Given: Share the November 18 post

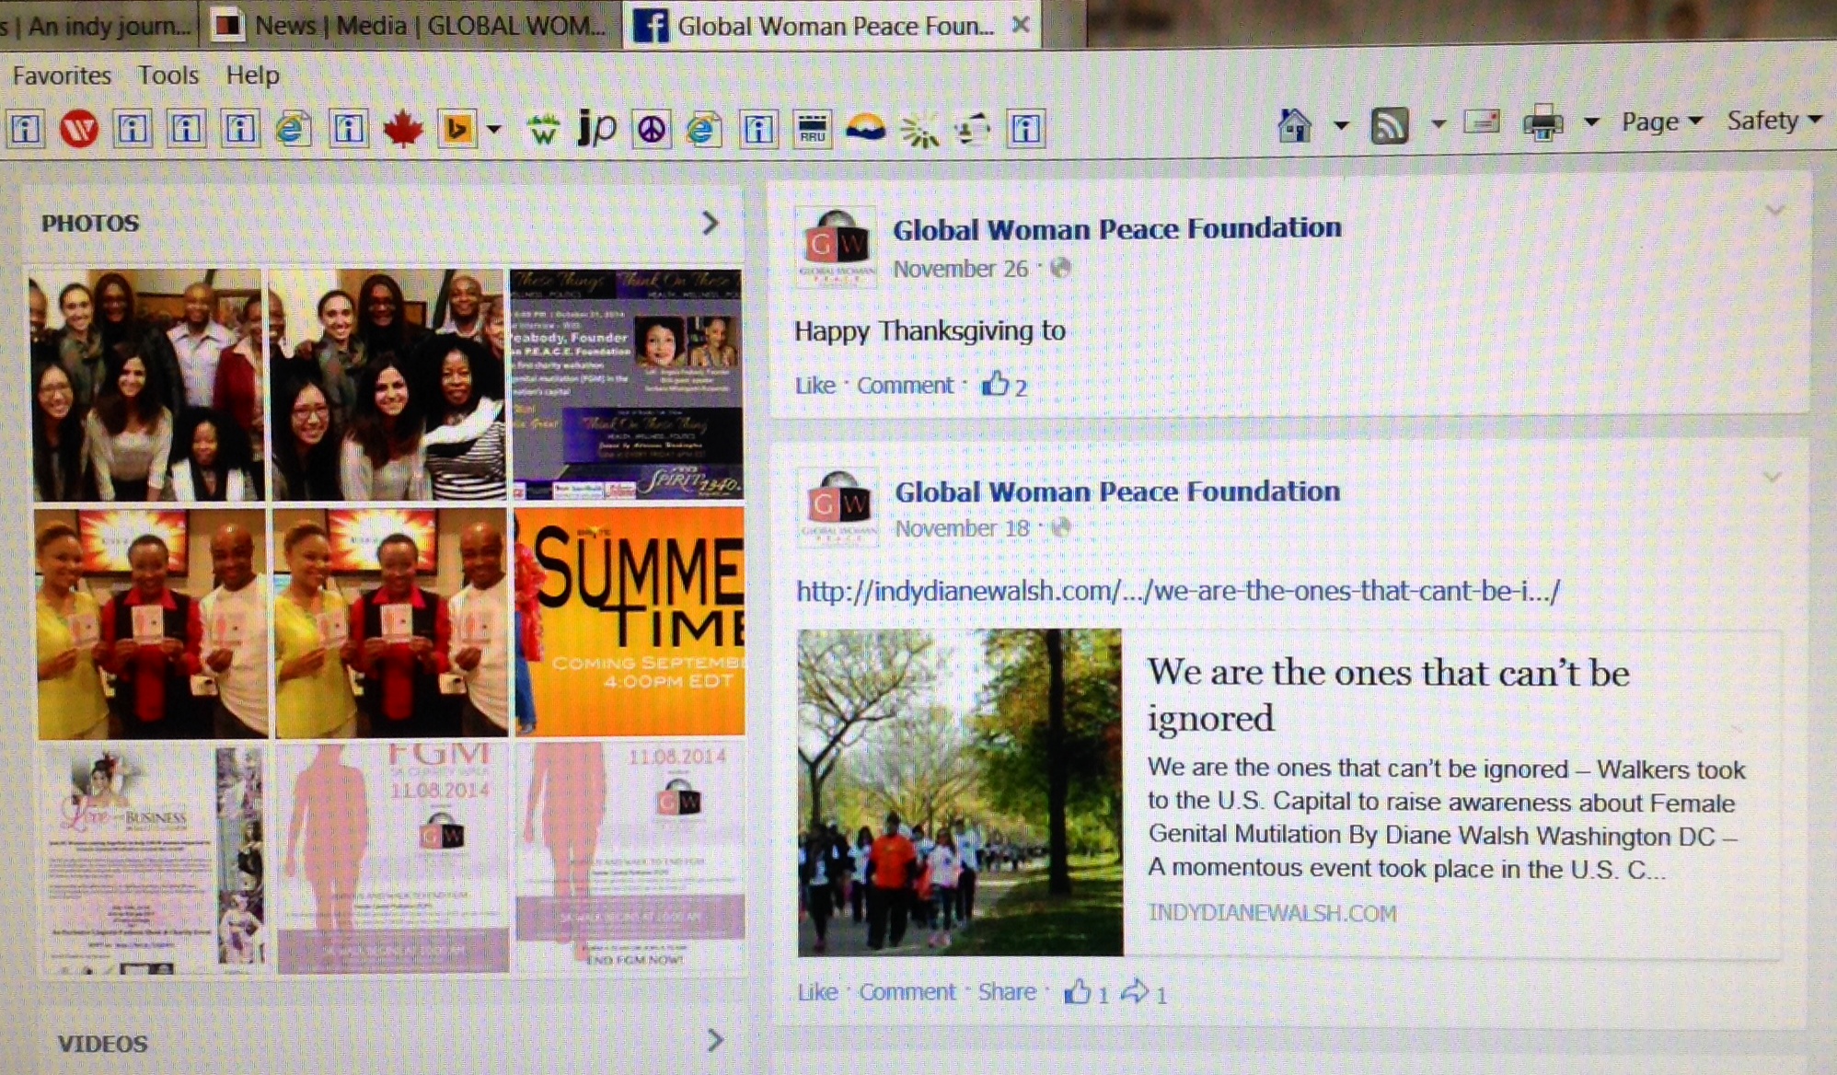Looking at the screenshot, I should click(x=1006, y=991).
